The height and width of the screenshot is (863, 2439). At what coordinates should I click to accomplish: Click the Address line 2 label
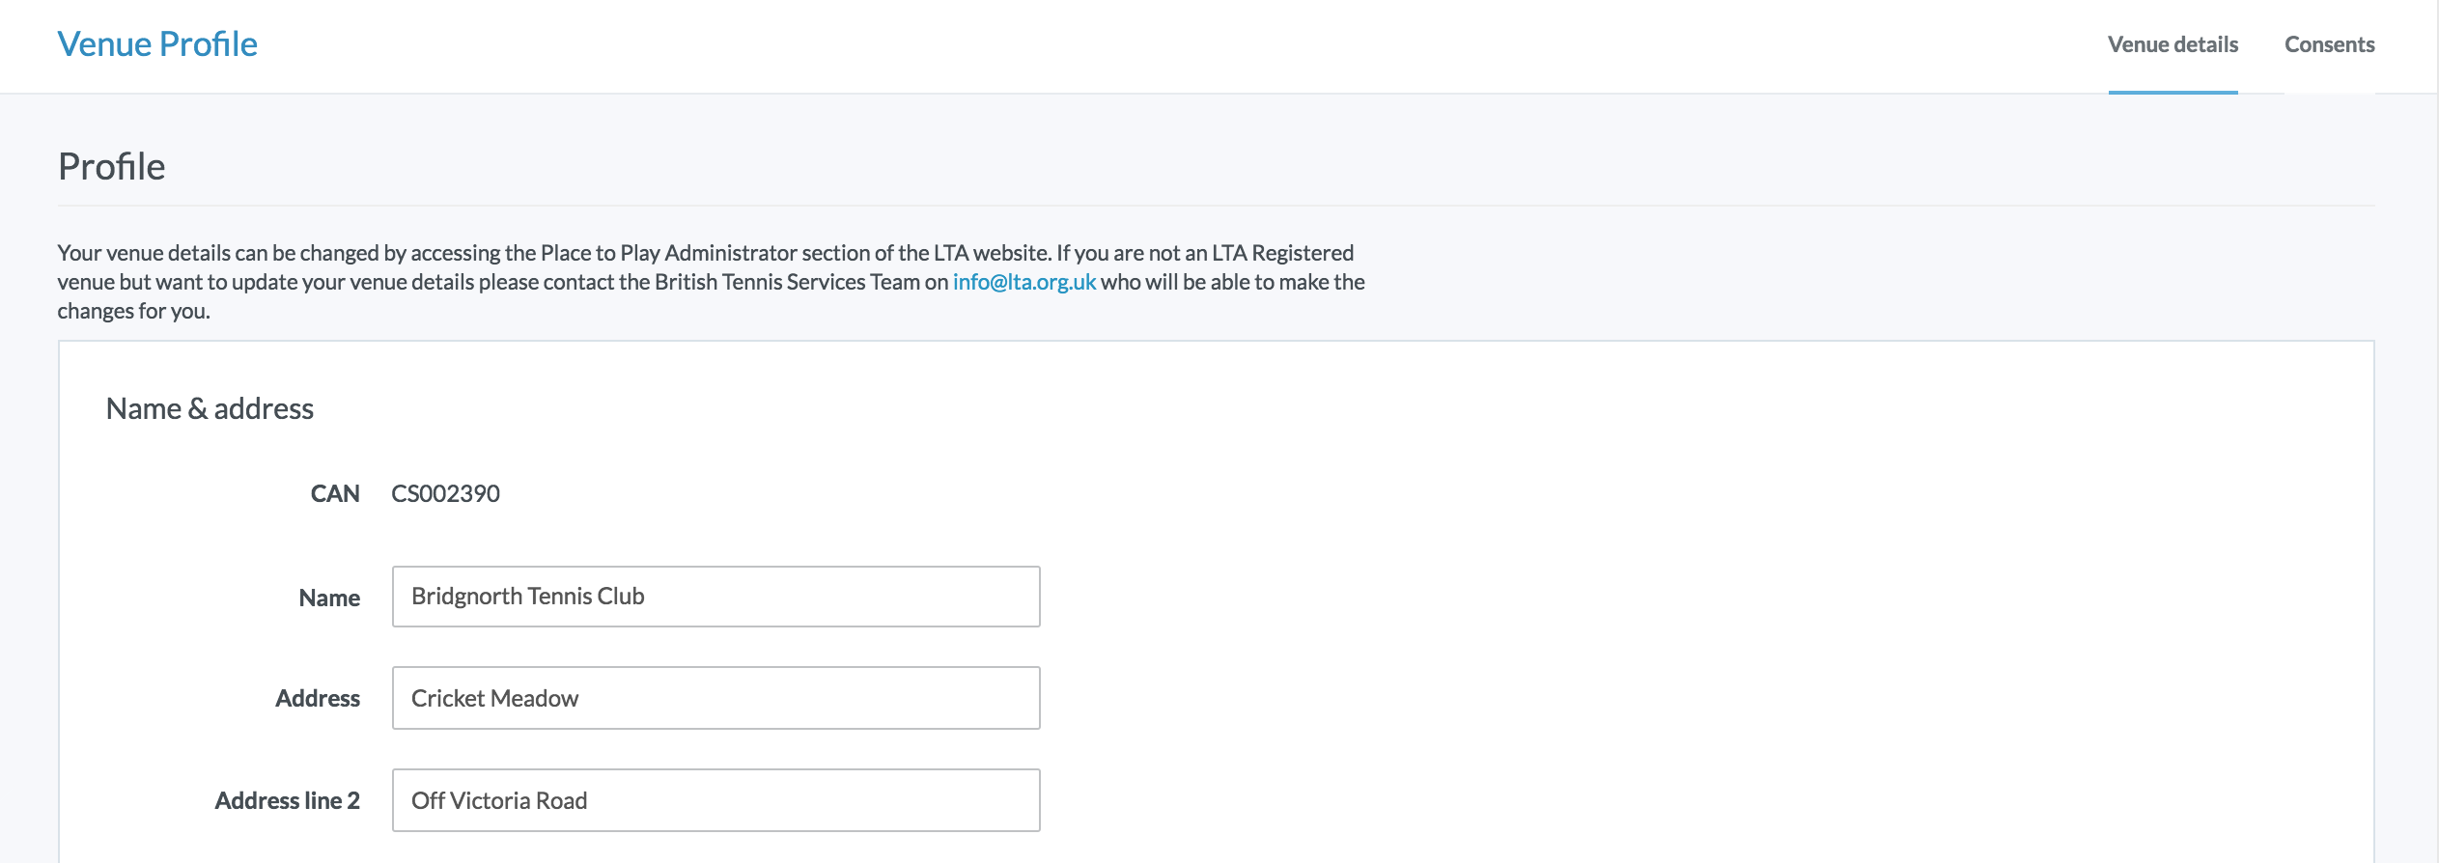click(x=287, y=801)
